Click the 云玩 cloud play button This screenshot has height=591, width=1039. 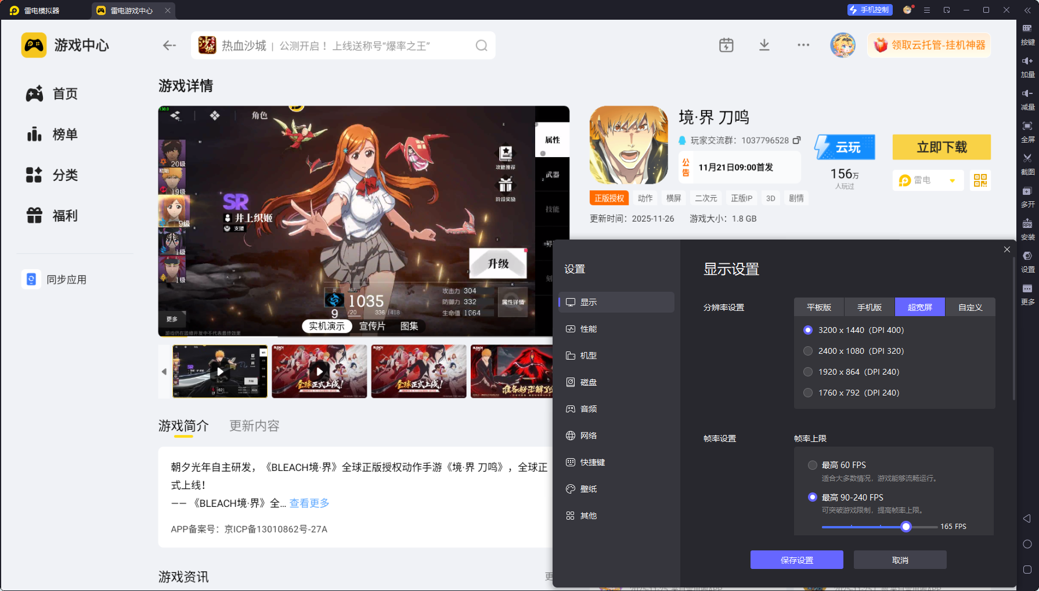(845, 147)
